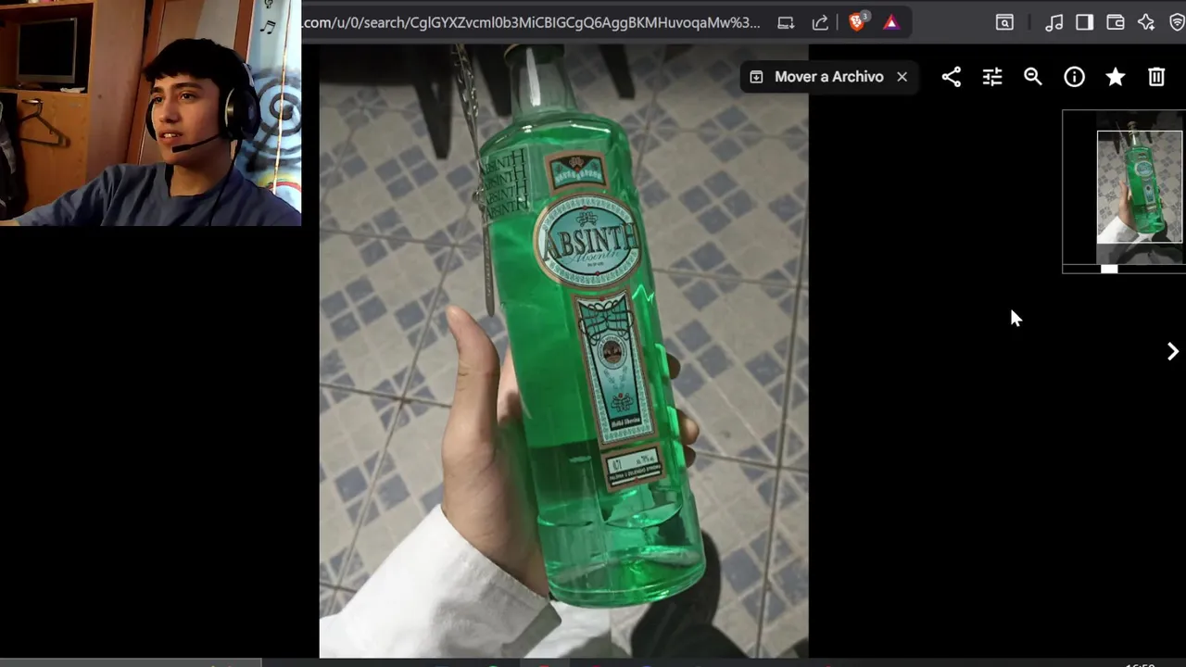The image size is (1186, 667).
Task: Open the search tabs icon in the browser toolbar
Action: (1004, 22)
